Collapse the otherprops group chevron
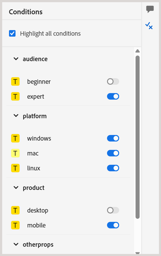 tap(16, 245)
